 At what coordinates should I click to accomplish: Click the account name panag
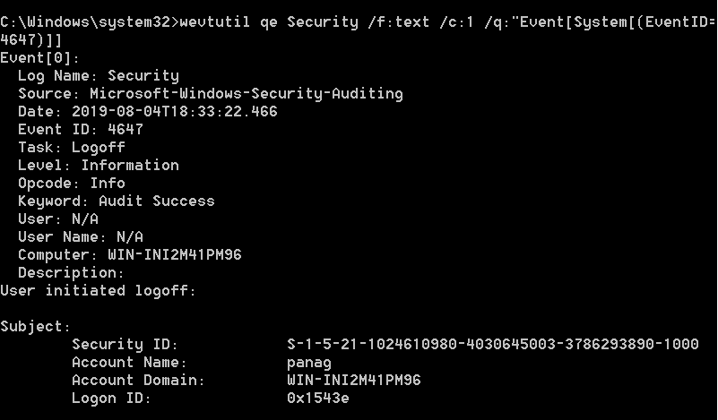coord(308,363)
